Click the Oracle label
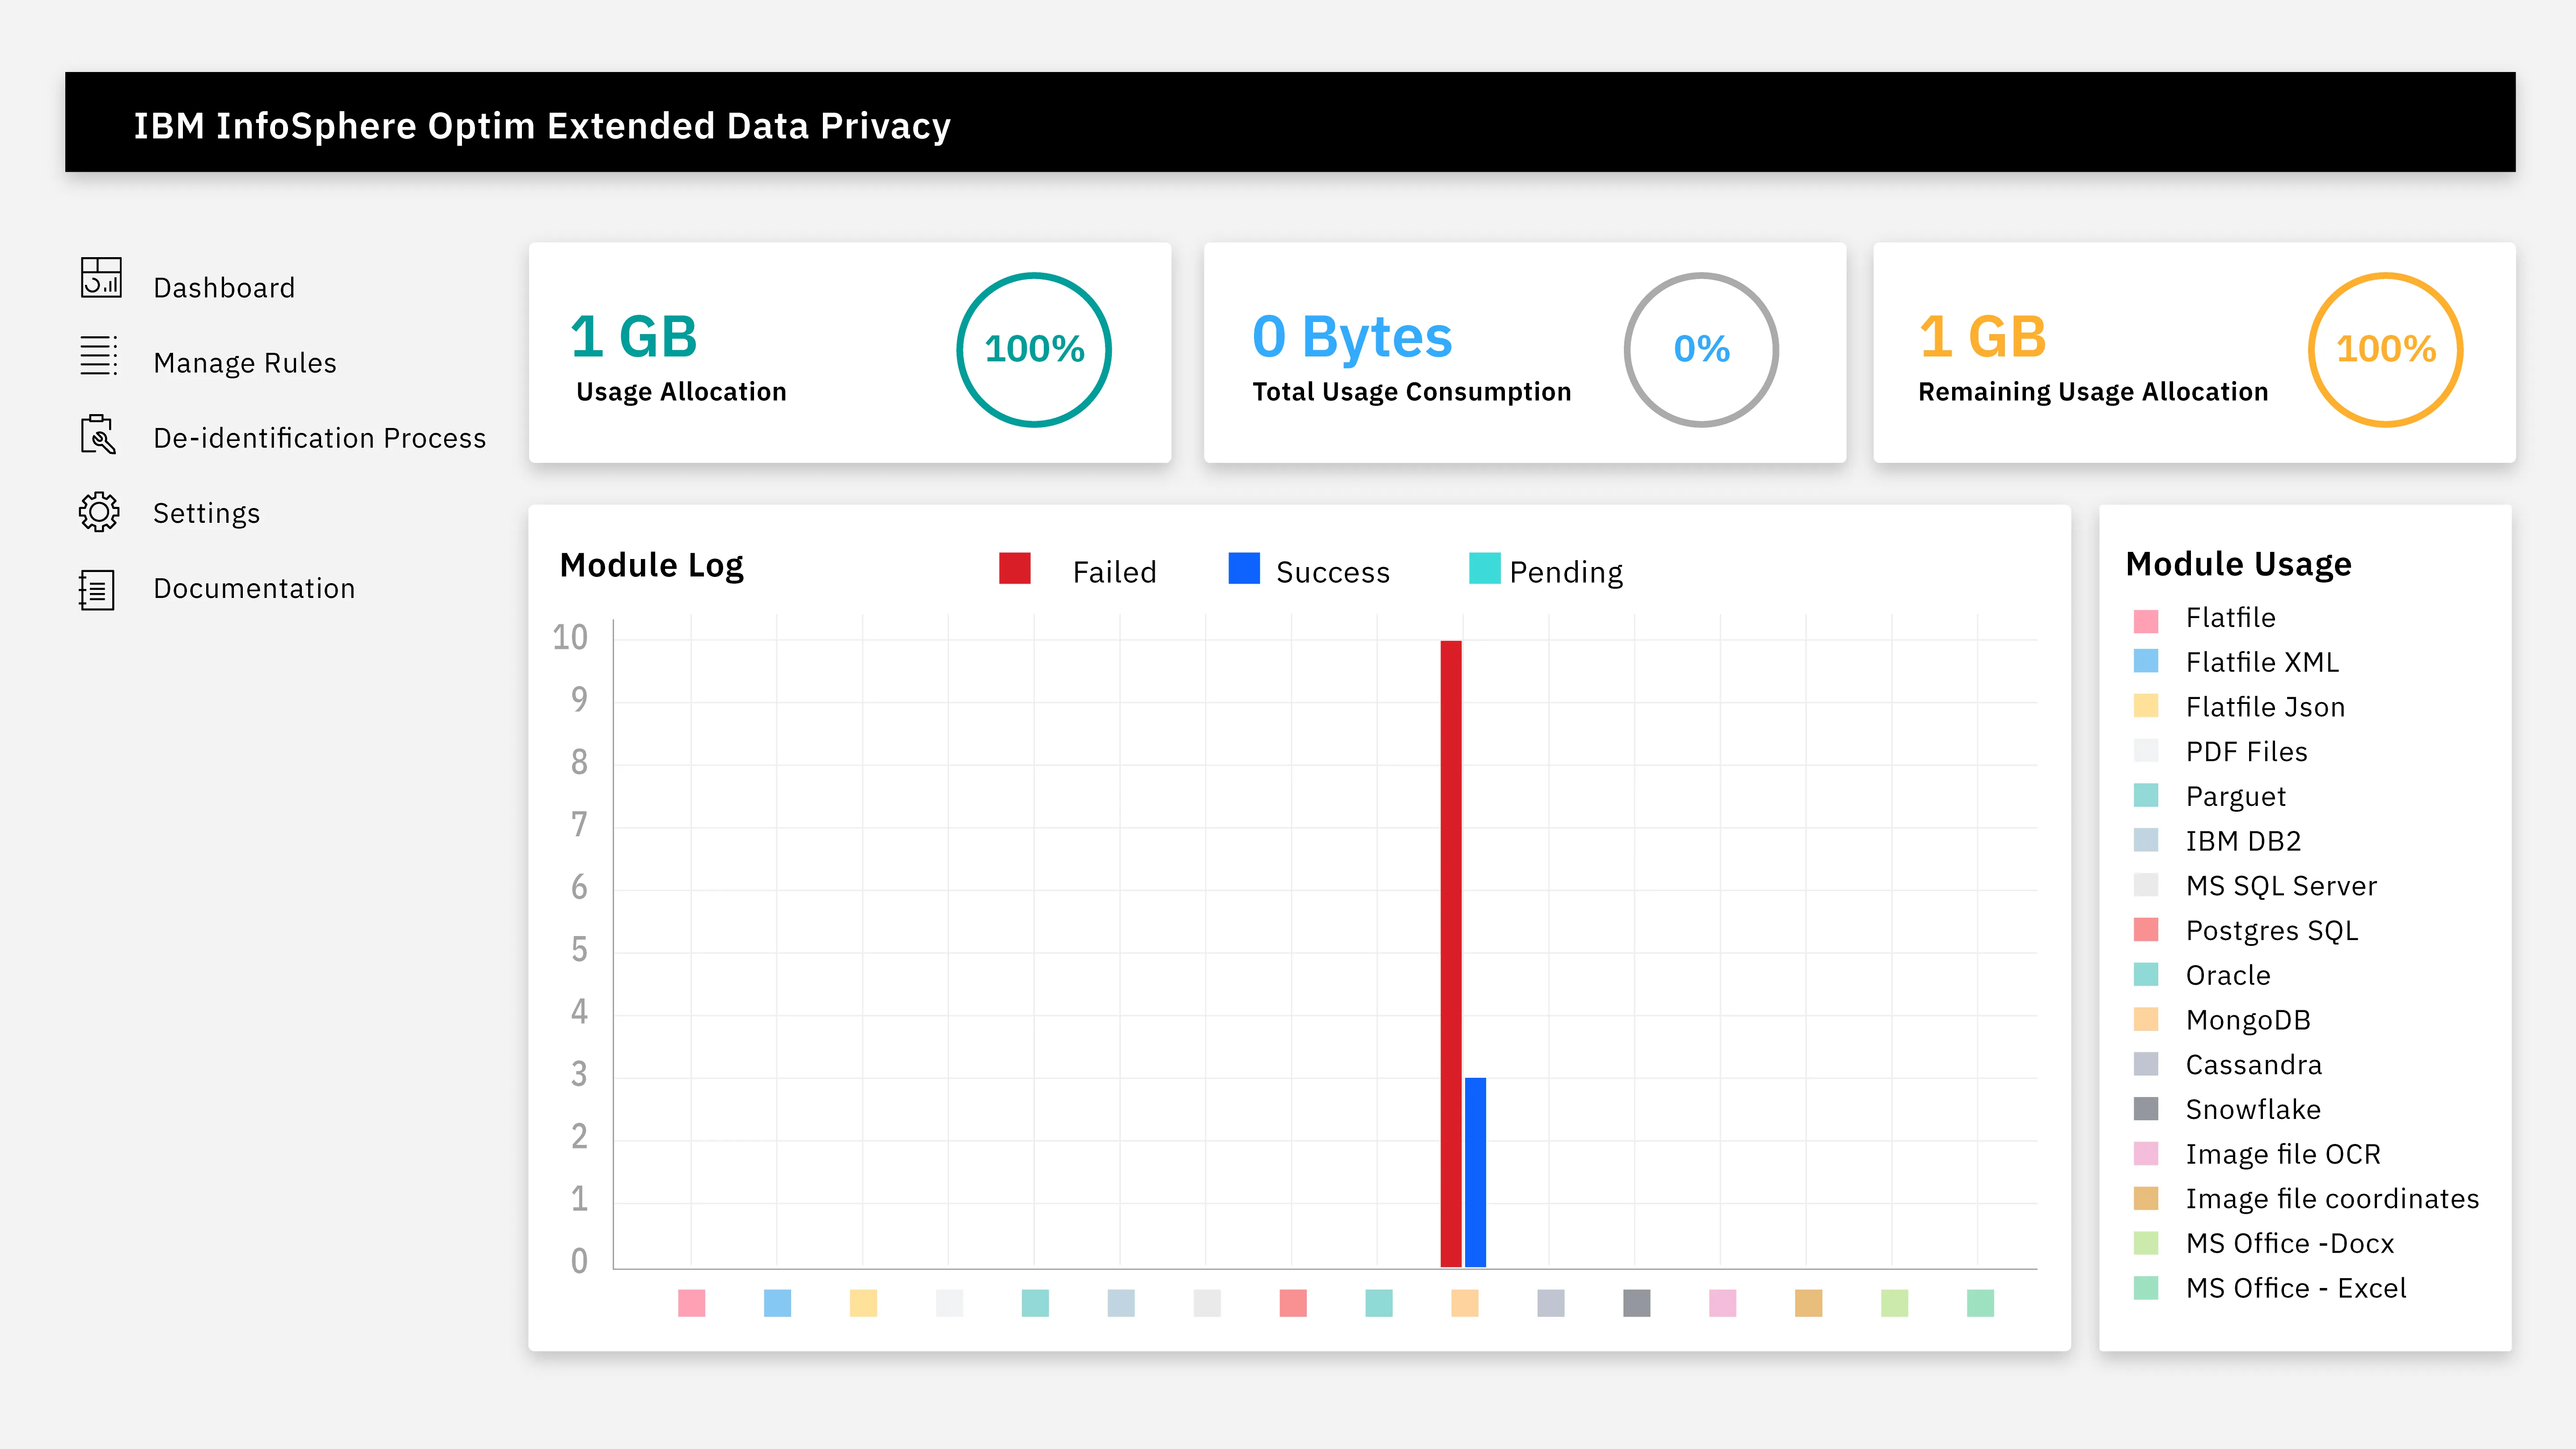This screenshot has width=2576, height=1449. (x=2228, y=975)
